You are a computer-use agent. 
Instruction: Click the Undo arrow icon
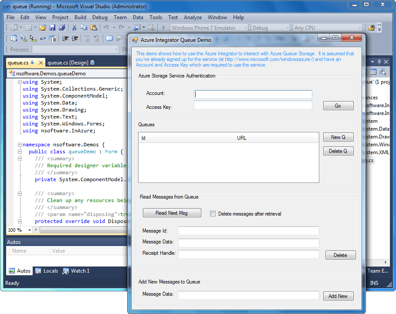click(106, 27)
